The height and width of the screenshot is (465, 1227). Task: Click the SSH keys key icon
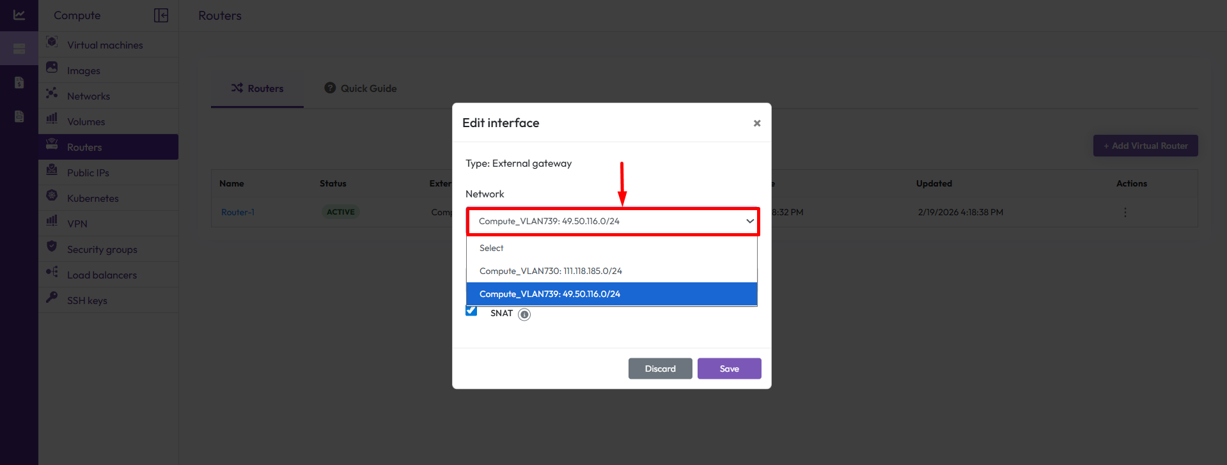(52, 298)
